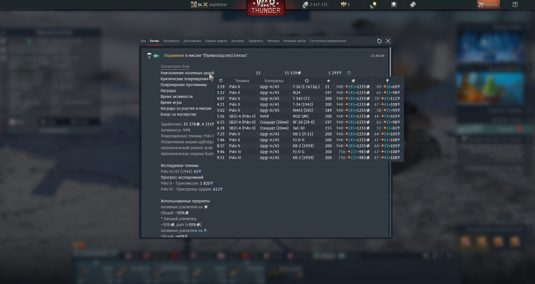Viewport: 535px width, 284px height.
Task: Open the Достижения tab
Action: coord(192,41)
